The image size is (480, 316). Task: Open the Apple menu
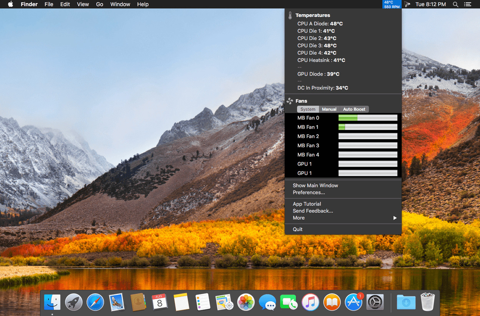[x=10, y=4]
